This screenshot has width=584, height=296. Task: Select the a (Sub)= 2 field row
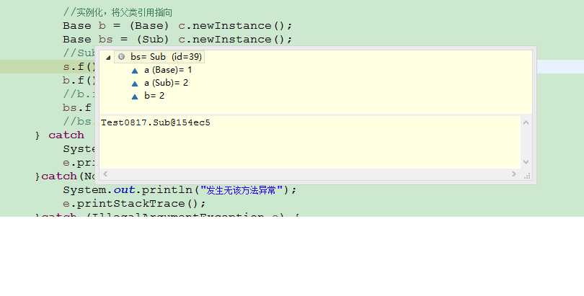(166, 83)
